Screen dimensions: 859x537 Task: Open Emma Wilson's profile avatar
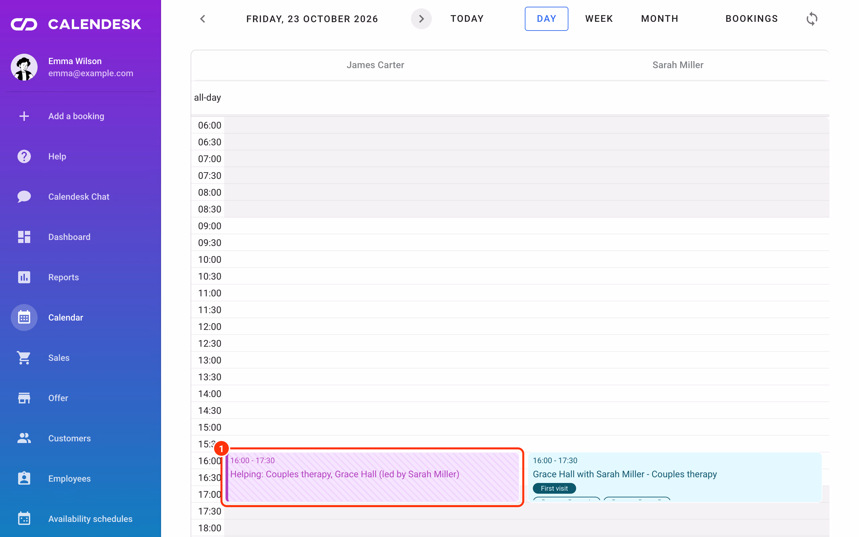coord(24,67)
